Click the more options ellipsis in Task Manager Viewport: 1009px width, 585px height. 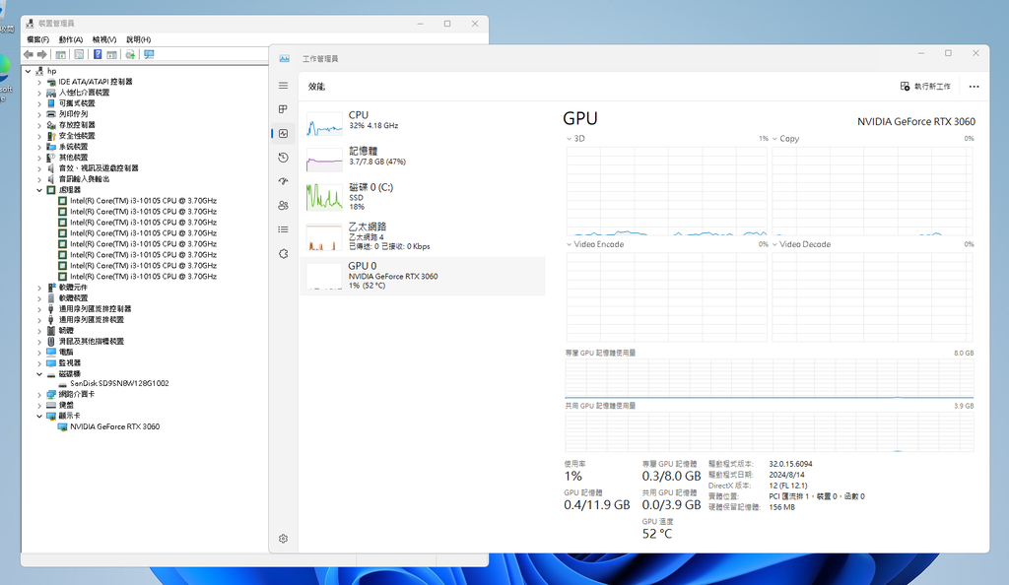click(x=974, y=86)
